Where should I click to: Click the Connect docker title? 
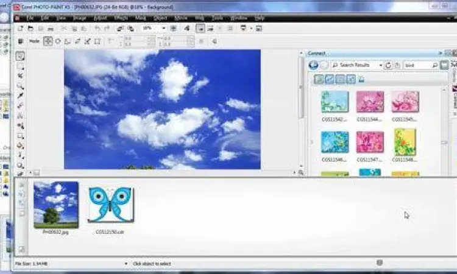316,54
